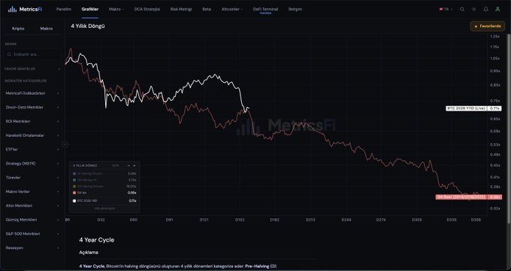Toggle third G3 Halving series in legend
This screenshot has width=511, height=271.
(104, 187)
